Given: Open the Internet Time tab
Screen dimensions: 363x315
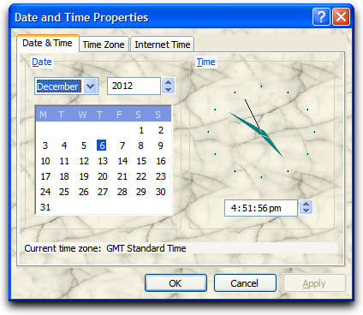Looking at the screenshot, I should [163, 45].
